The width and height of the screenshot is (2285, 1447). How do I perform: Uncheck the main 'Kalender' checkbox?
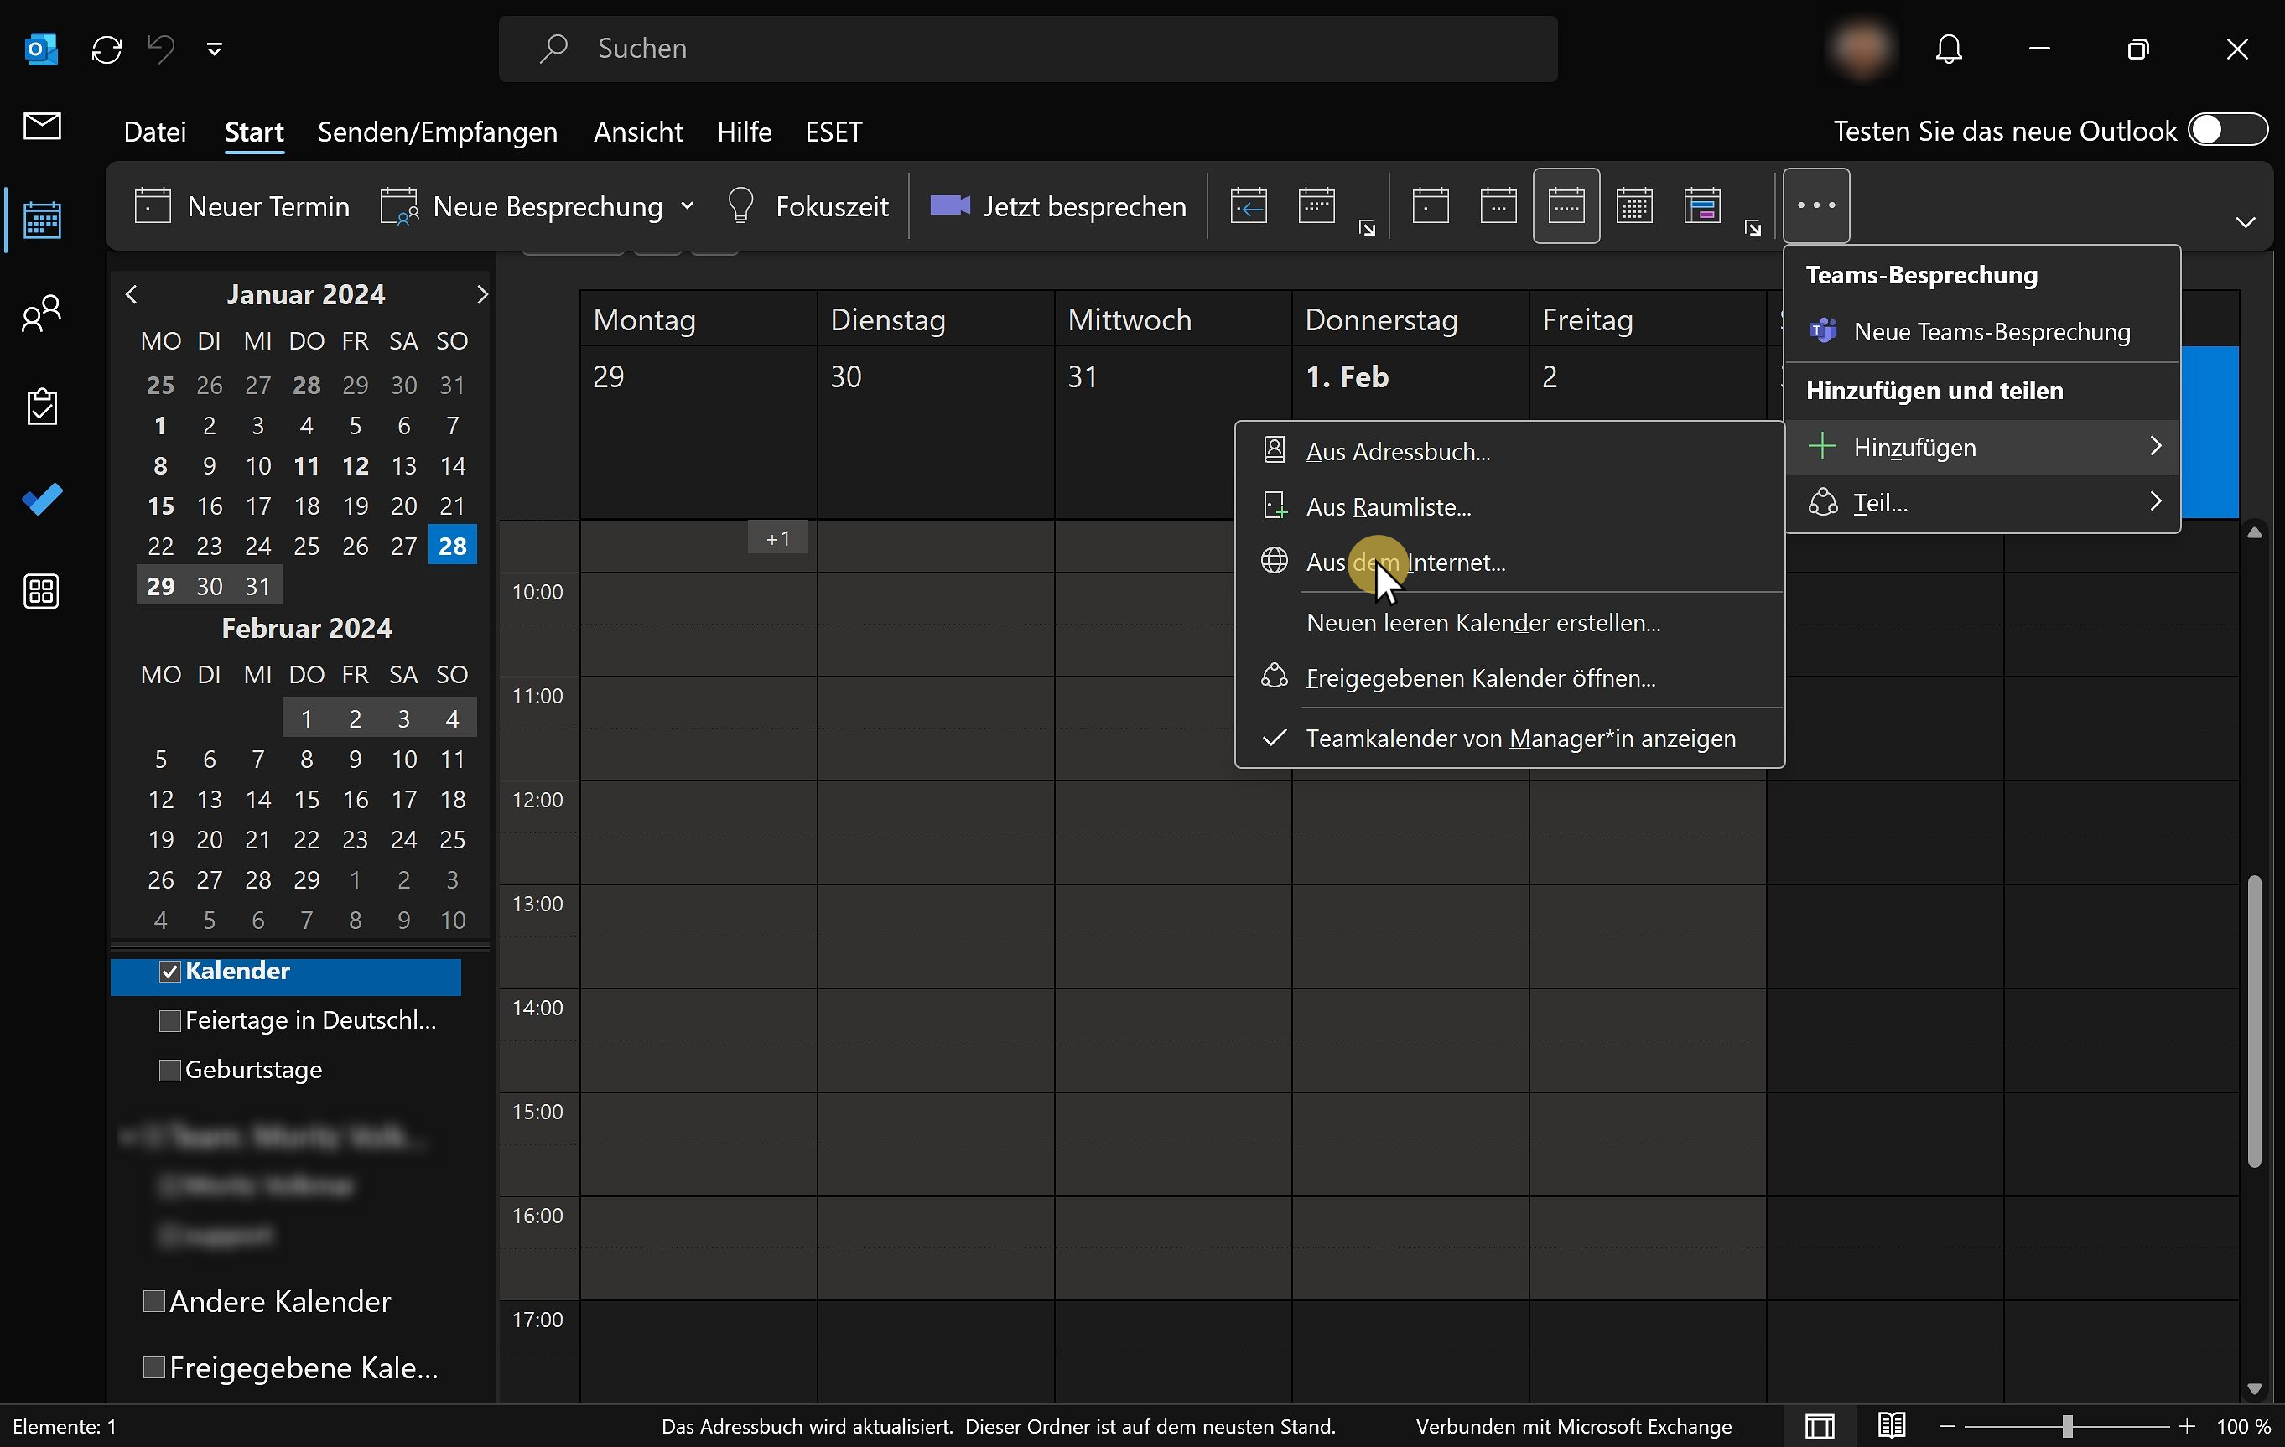click(170, 972)
